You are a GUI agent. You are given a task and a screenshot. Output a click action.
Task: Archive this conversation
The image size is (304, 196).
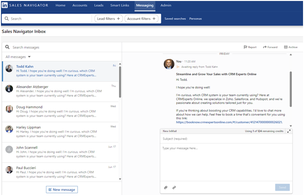[291, 47]
